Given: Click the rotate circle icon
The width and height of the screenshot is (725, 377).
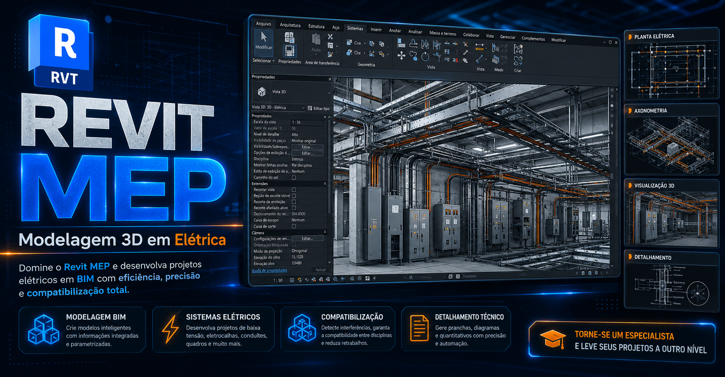Looking at the screenshot, I should (425, 57).
